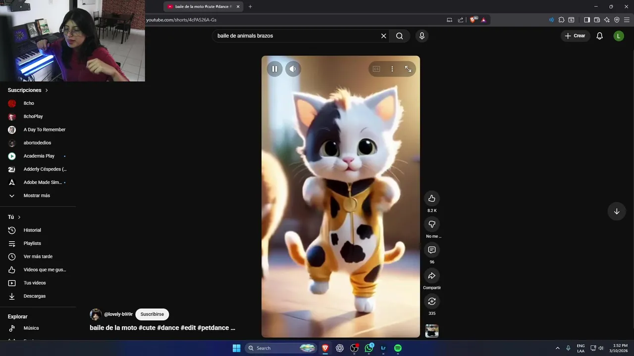Image resolution: width=634 pixels, height=356 pixels.
Task: Click the lovely-b9i9r channel avatar
Action: pos(96,314)
